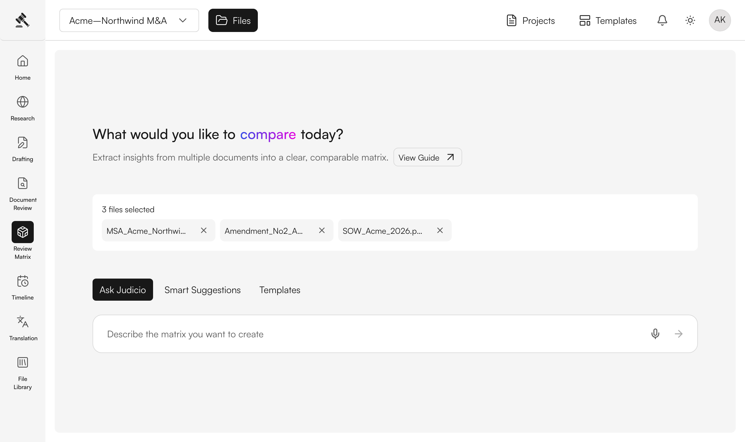Select the Review Matrix cube icon

coord(23,232)
